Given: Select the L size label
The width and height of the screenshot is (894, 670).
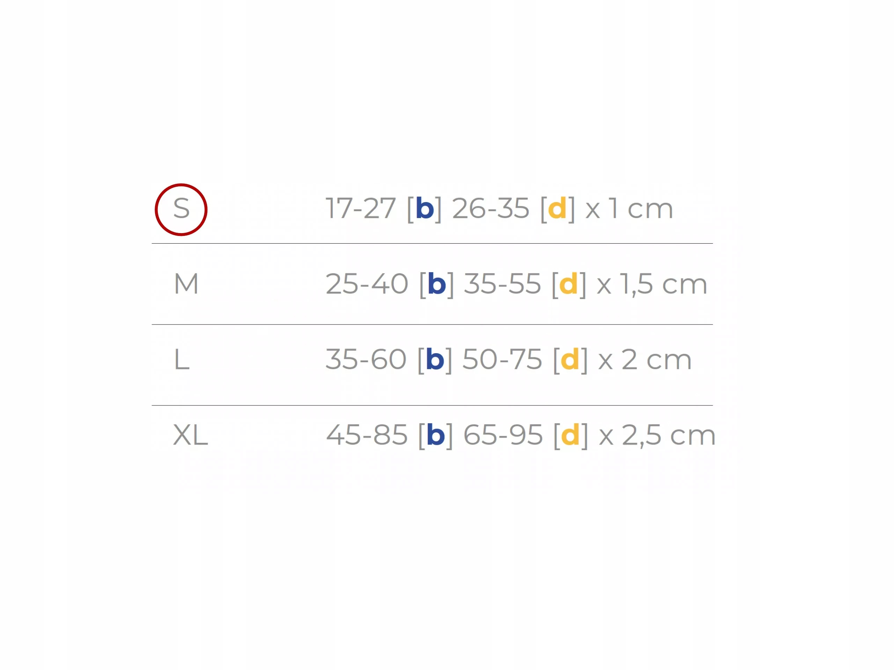Looking at the screenshot, I should 182,359.
